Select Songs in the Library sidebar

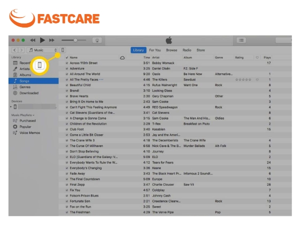[33, 81]
